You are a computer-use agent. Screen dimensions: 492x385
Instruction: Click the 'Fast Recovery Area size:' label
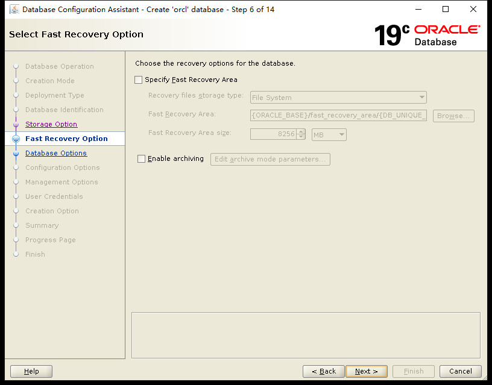click(x=190, y=133)
